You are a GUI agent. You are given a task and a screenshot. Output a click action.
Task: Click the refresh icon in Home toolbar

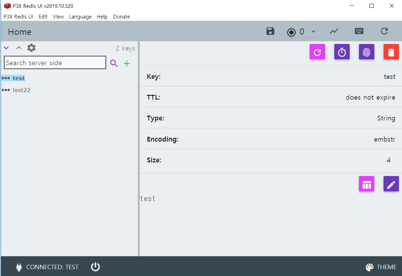click(x=384, y=31)
